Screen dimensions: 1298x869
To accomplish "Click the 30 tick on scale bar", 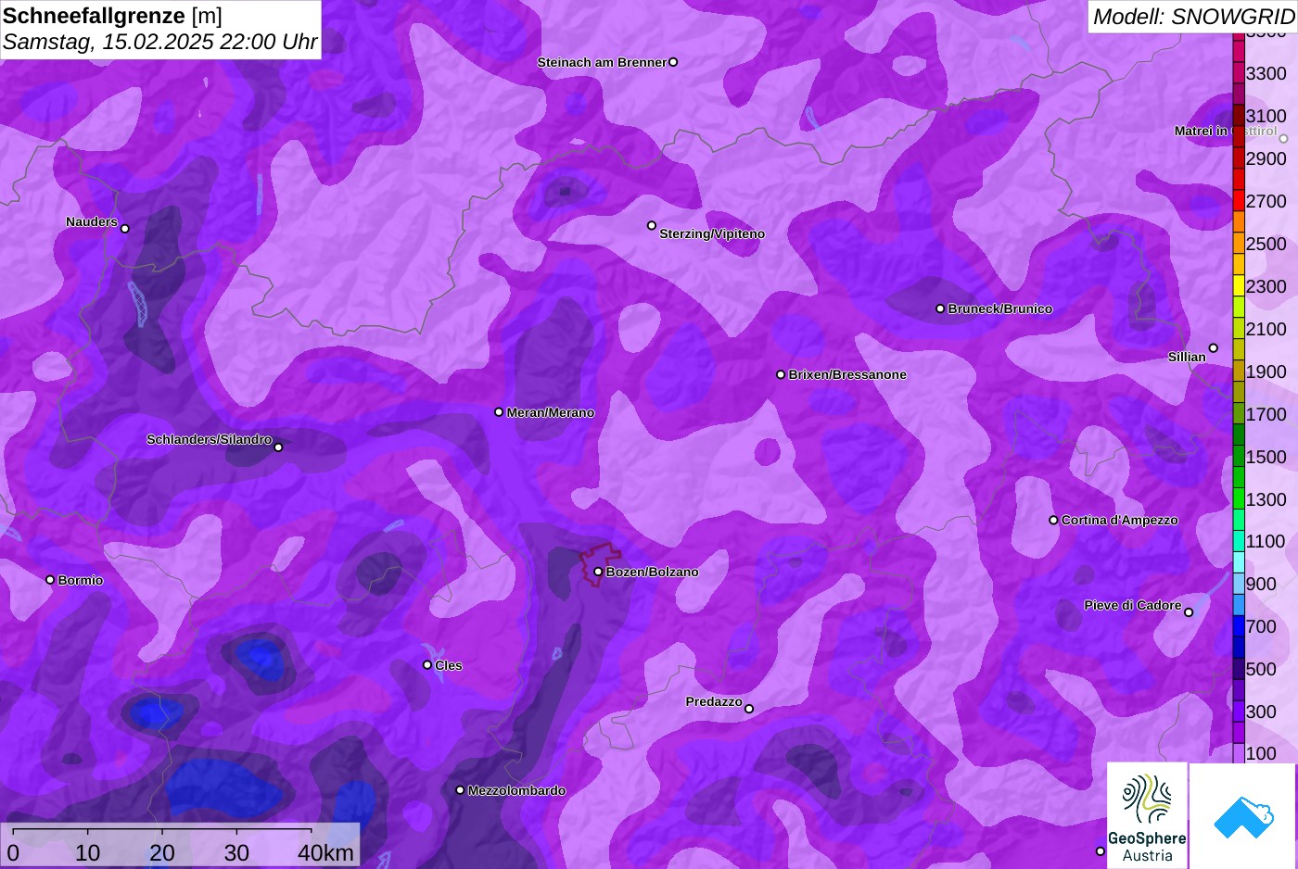I will [236, 853].
